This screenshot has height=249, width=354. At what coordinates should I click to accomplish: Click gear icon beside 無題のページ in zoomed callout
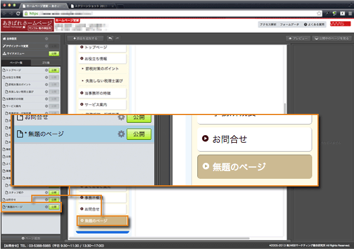[x=121, y=135]
